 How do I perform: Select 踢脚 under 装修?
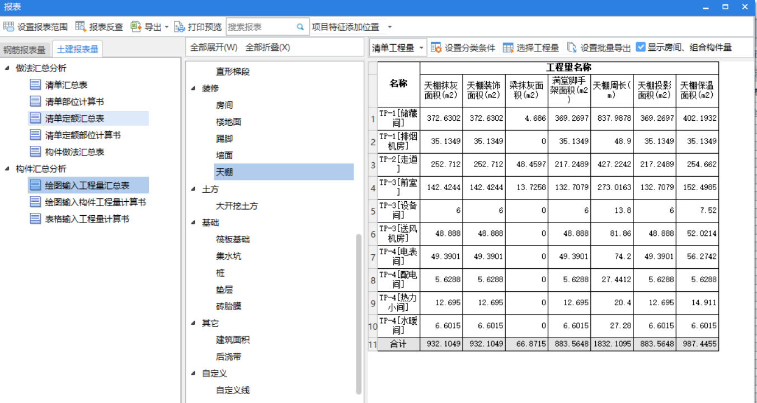[224, 139]
